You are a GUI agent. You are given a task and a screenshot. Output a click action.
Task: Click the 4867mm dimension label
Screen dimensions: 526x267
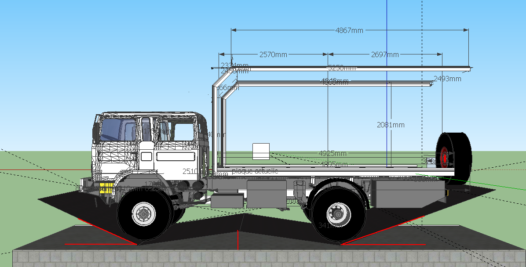tap(349, 30)
